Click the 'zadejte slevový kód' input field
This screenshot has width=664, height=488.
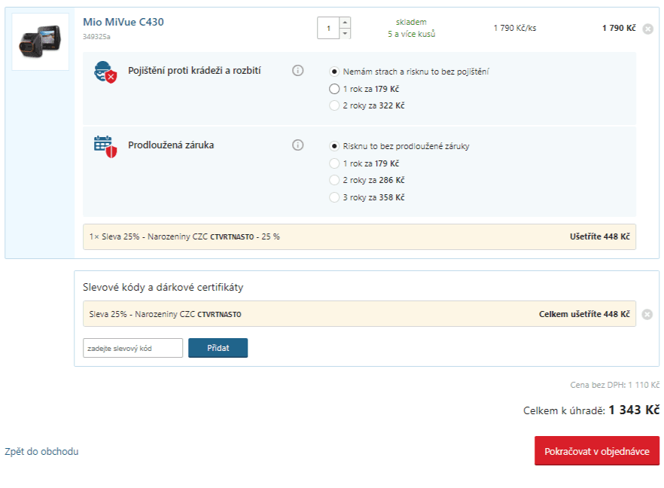click(133, 348)
